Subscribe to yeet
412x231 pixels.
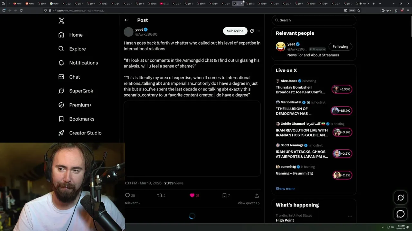point(235,31)
